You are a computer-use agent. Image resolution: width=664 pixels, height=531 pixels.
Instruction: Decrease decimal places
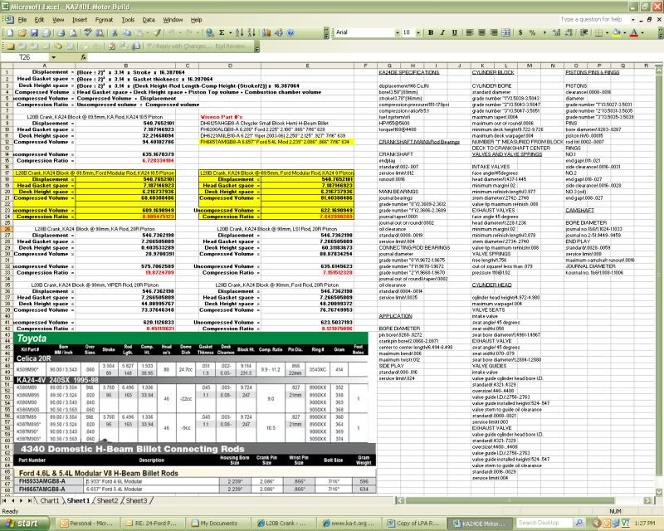(x=569, y=32)
